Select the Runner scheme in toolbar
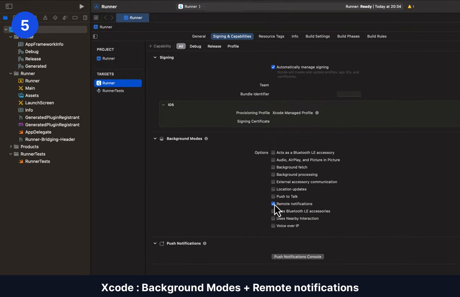 point(190,7)
